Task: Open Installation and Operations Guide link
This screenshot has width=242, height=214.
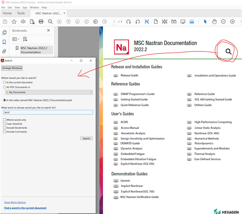Action: click(x=215, y=76)
